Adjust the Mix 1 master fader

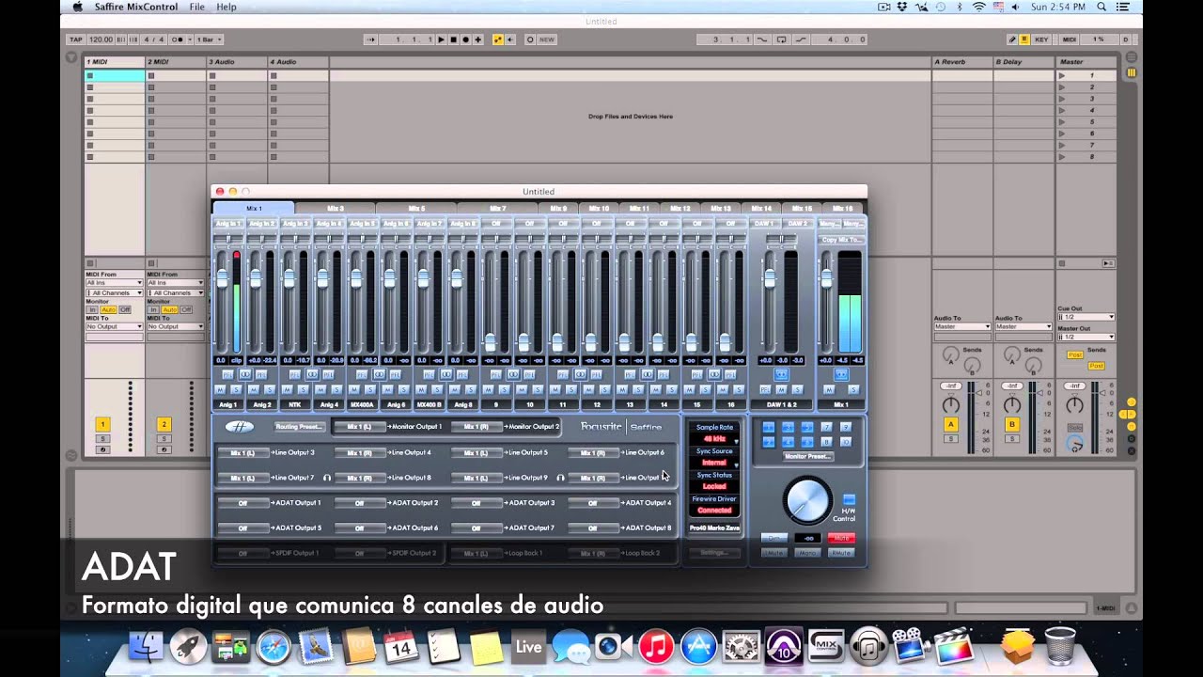tap(826, 278)
